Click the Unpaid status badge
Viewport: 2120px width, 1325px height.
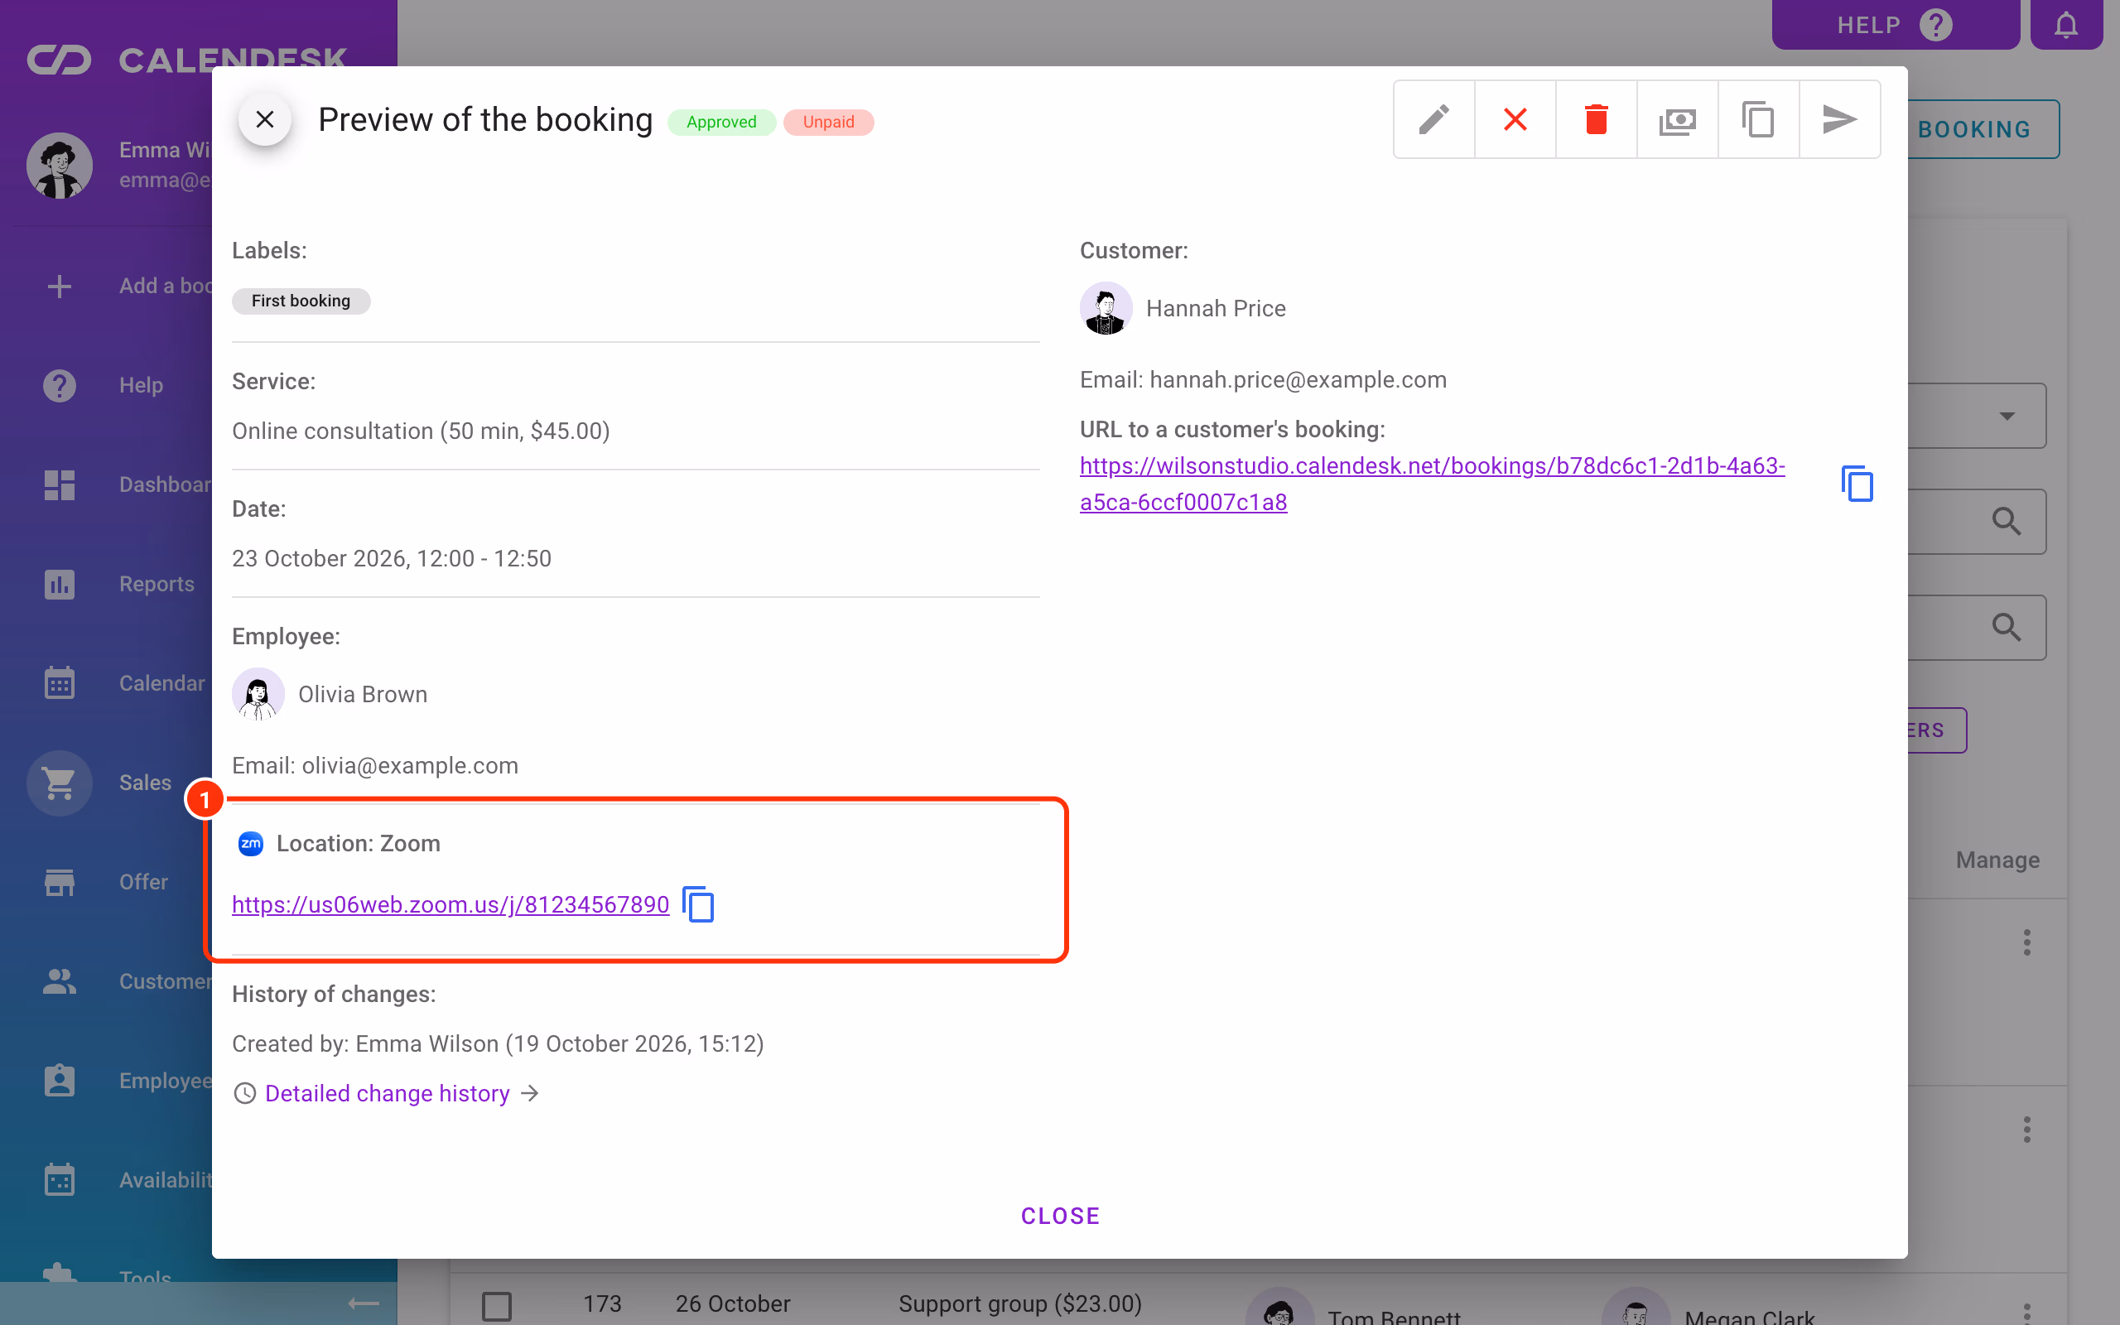pos(828,122)
